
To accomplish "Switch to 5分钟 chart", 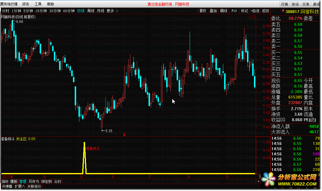I will pyautogui.click(x=28, y=11).
